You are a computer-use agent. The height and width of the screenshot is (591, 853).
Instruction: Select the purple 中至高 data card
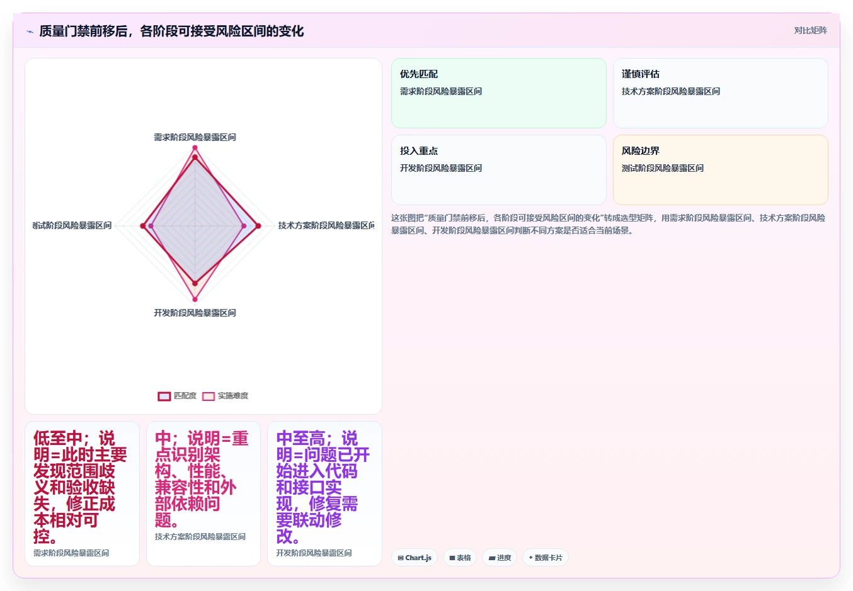324,493
